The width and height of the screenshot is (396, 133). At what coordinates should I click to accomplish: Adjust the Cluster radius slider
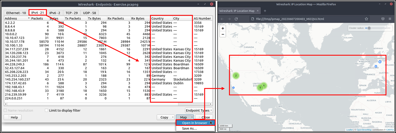pos(369,28)
